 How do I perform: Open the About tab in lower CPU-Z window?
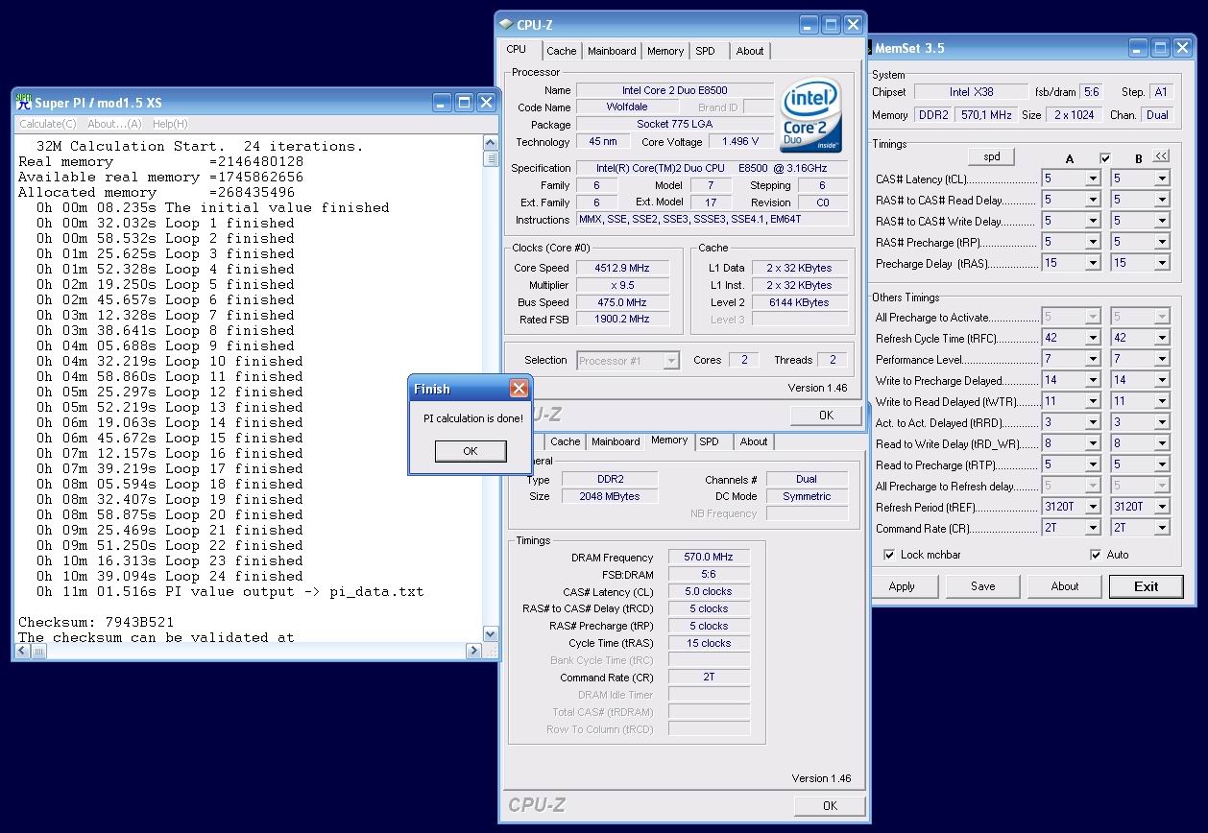pos(754,441)
